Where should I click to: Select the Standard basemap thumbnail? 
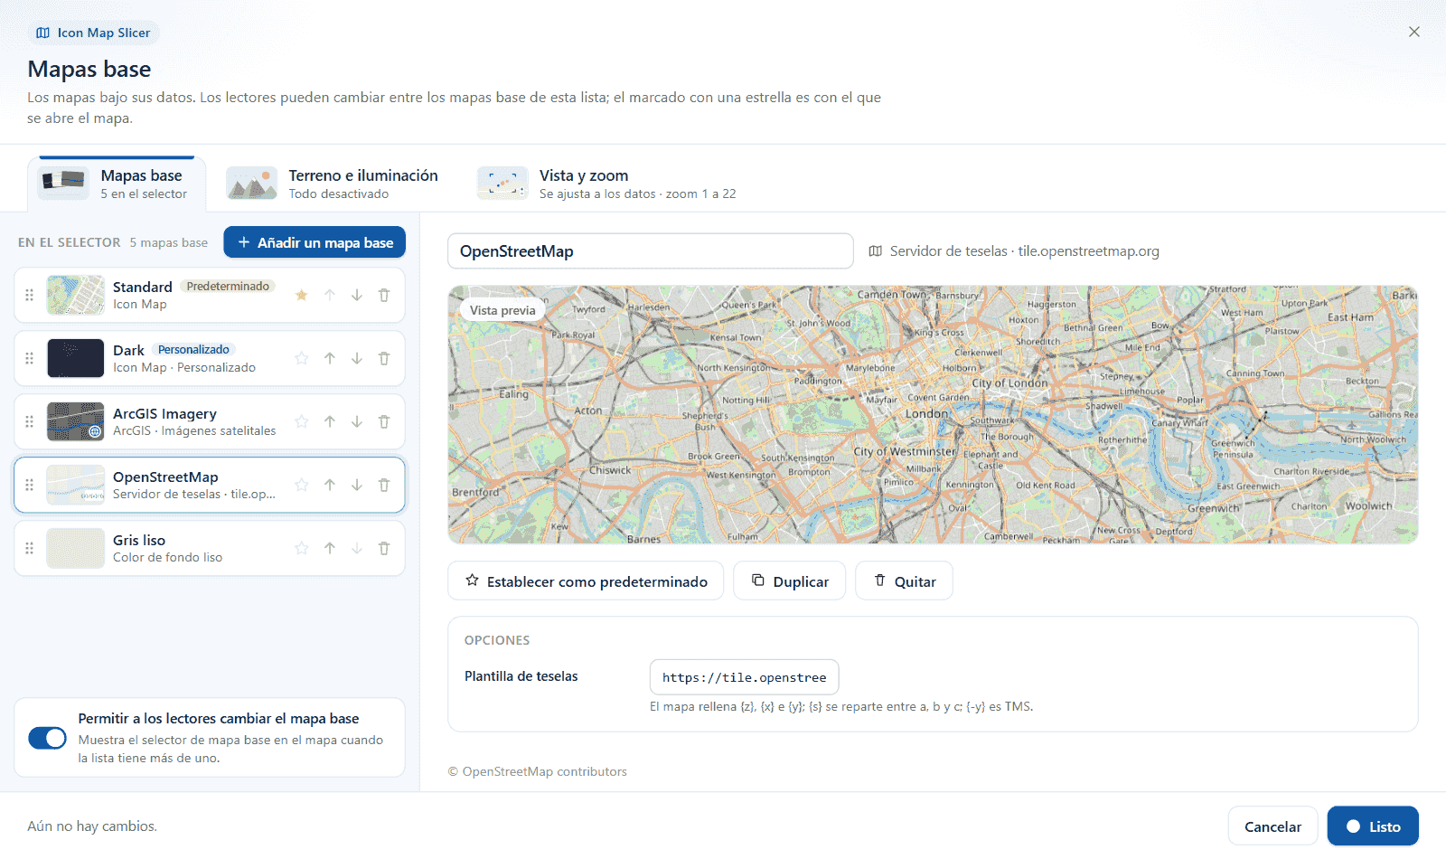[76, 295]
